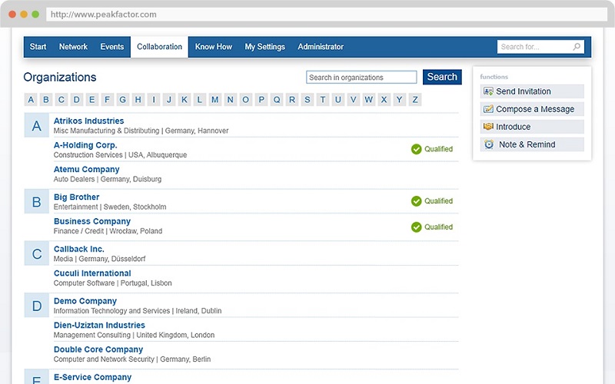Open the Network tab
Screen dimensions: 615x384
[x=73, y=47]
